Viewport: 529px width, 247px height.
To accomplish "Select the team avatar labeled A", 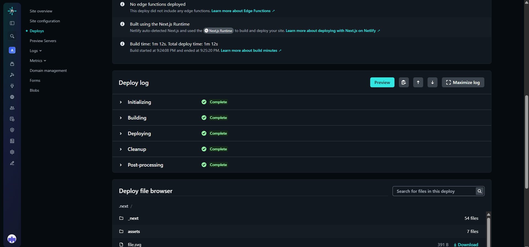I will click(x=12, y=50).
